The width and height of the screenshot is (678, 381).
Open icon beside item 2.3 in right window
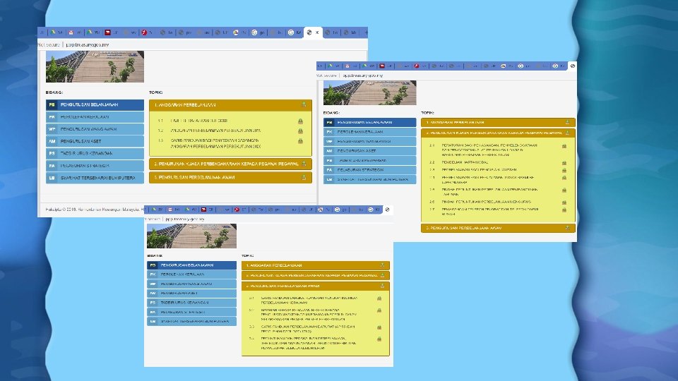click(x=564, y=170)
